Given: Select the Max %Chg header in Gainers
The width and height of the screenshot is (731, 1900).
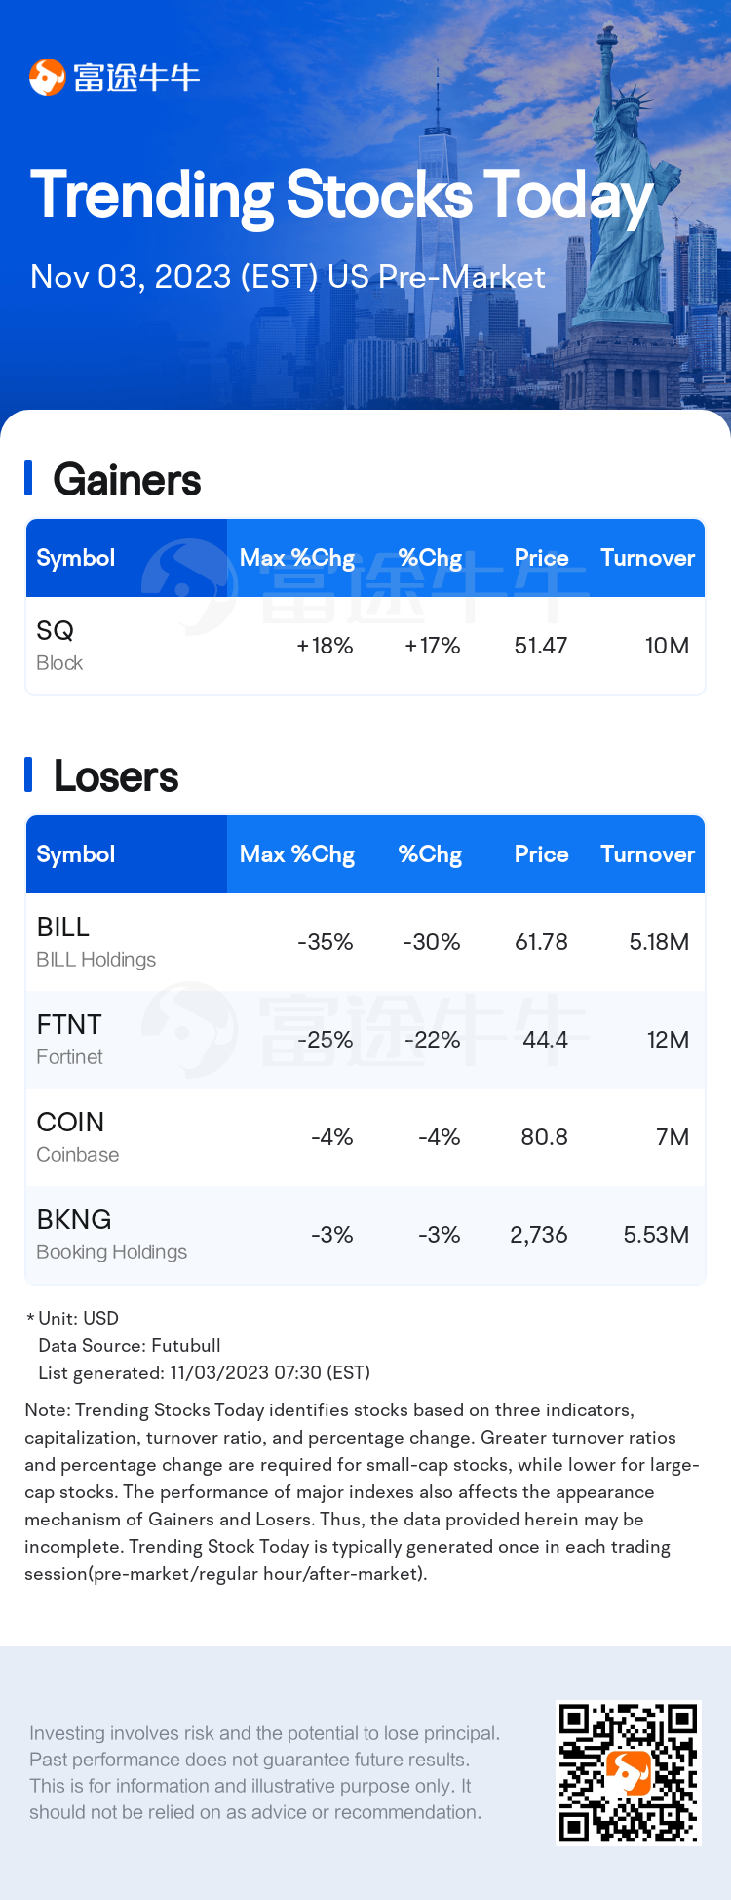Looking at the screenshot, I should pos(297,558).
